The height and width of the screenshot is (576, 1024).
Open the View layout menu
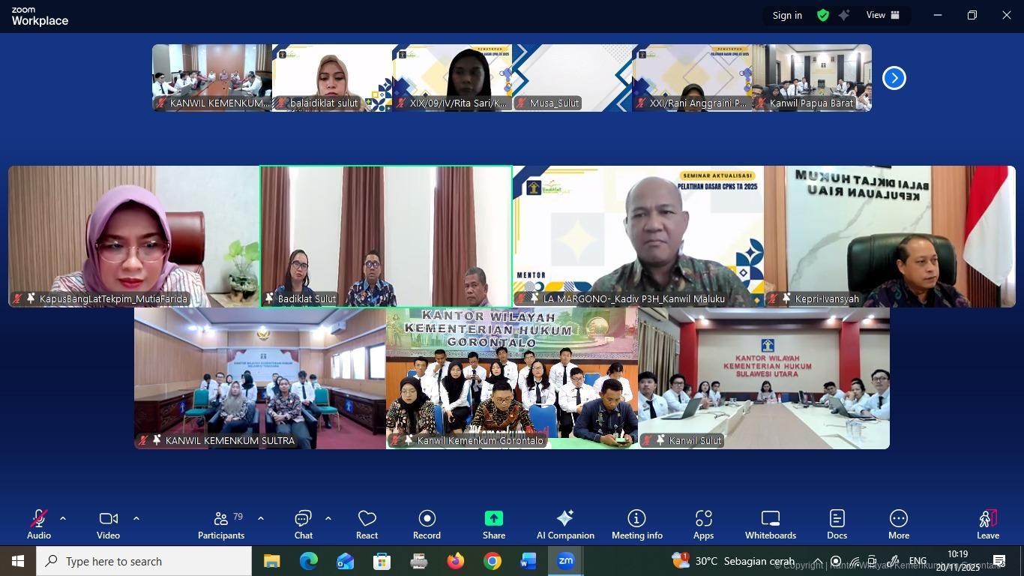[882, 15]
